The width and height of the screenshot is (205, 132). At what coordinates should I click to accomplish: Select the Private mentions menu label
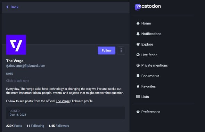coord(155,65)
